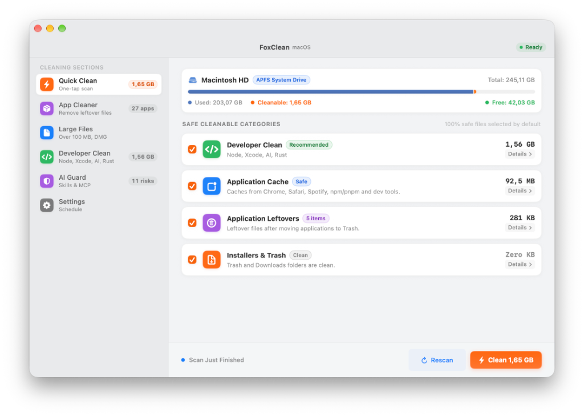Click the 'Cleanable: 1,65 GB' legend text
Screen dimensions: 584x416
click(x=284, y=103)
